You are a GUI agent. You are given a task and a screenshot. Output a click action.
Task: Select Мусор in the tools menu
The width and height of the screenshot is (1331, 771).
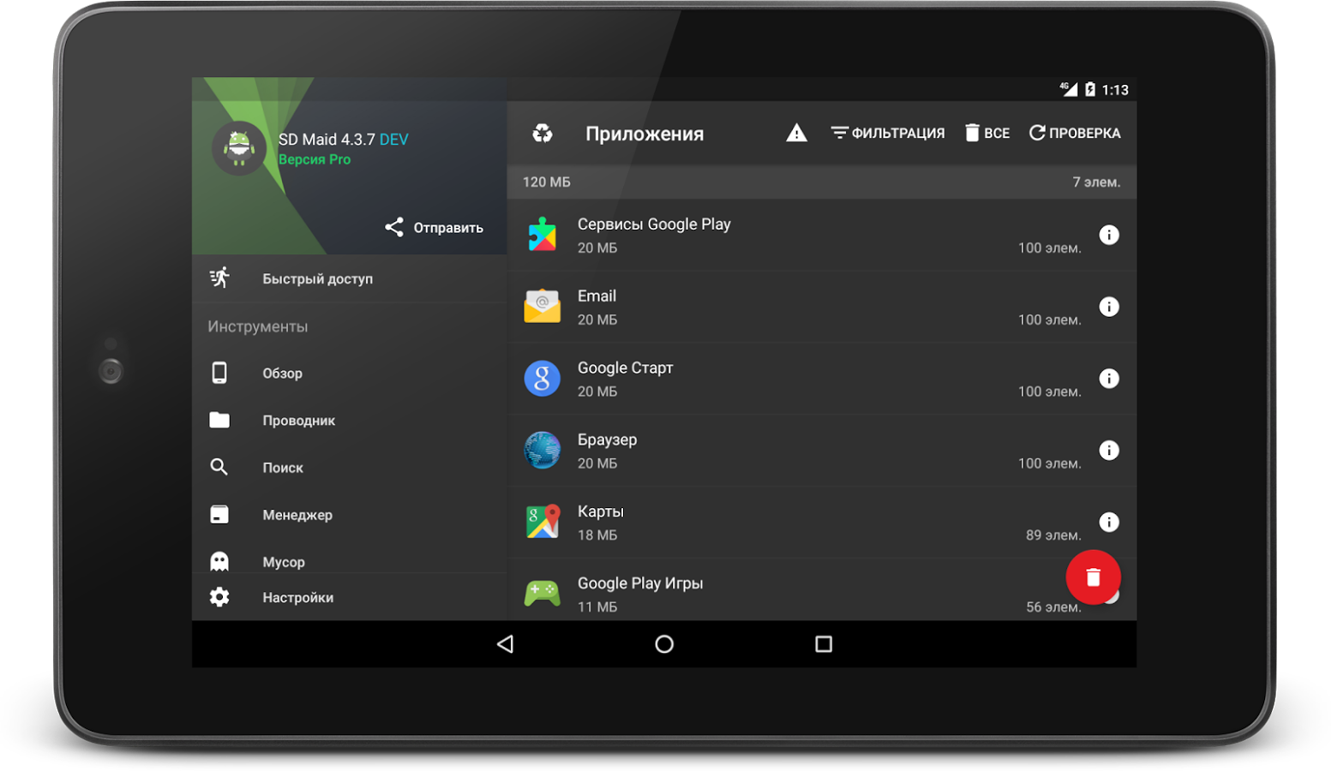tap(350, 556)
